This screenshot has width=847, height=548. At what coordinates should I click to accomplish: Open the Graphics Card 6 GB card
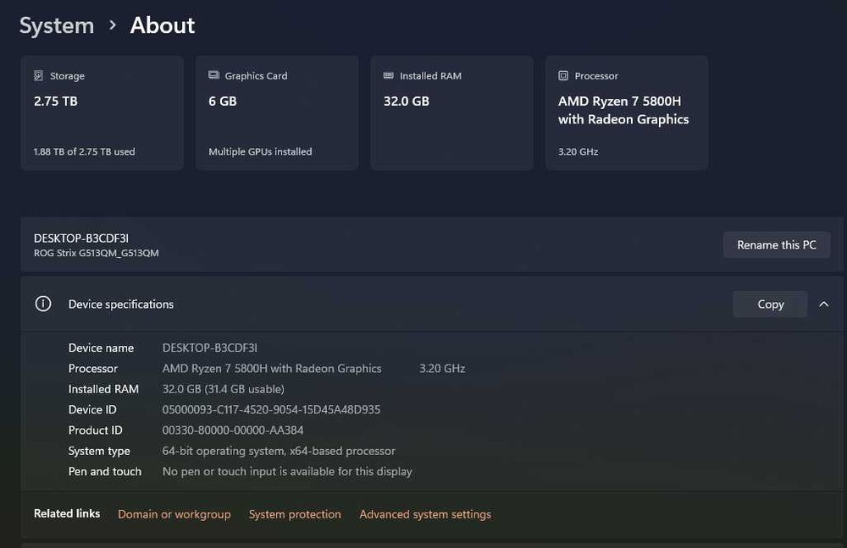pyautogui.click(x=277, y=112)
